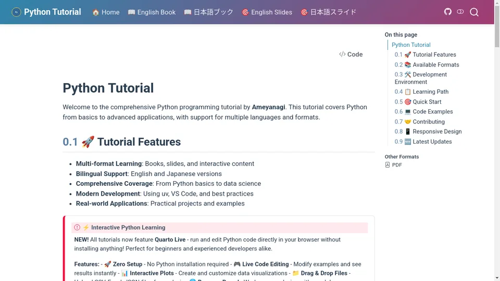Image resolution: width=500 pixels, height=281 pixels.
Task: Open the 日本語スライド menu item
Action: pos(329,12)
